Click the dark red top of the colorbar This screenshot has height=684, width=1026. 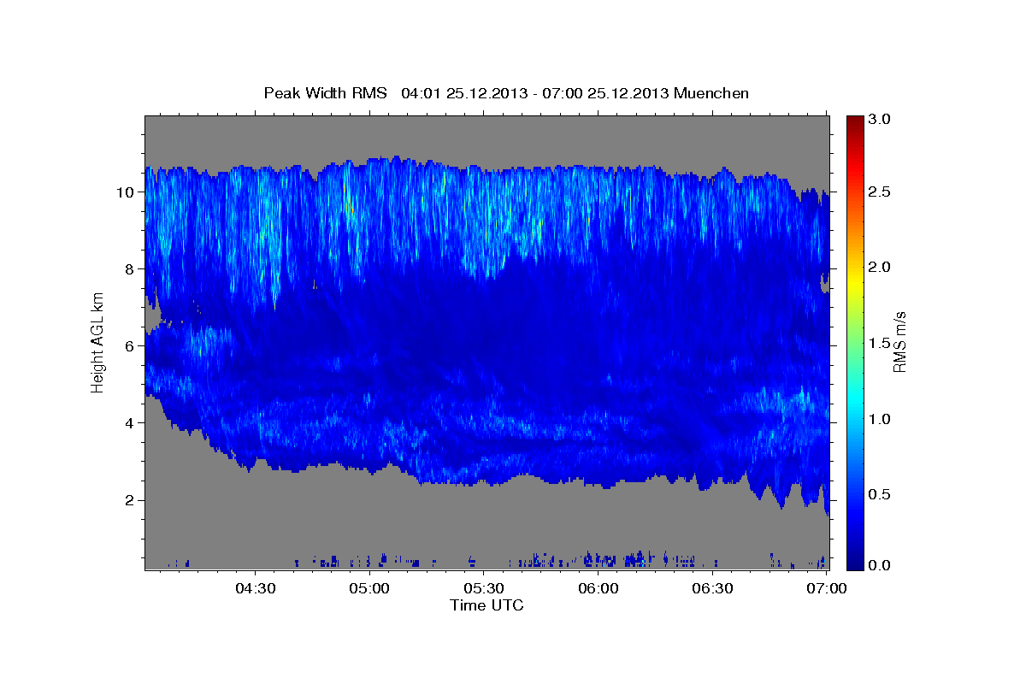point(854,121)
